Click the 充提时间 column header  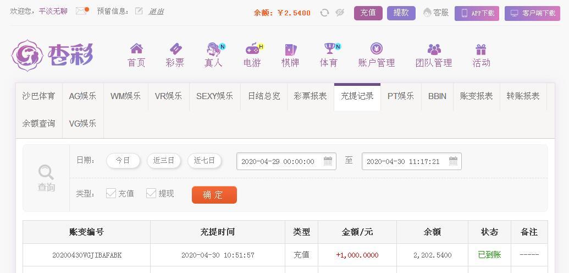217,232
